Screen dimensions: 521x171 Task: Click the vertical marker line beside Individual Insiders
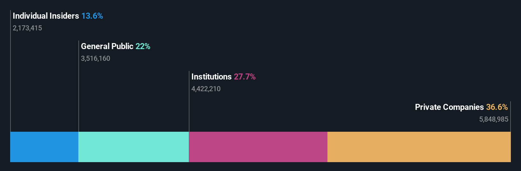(10, 71)
